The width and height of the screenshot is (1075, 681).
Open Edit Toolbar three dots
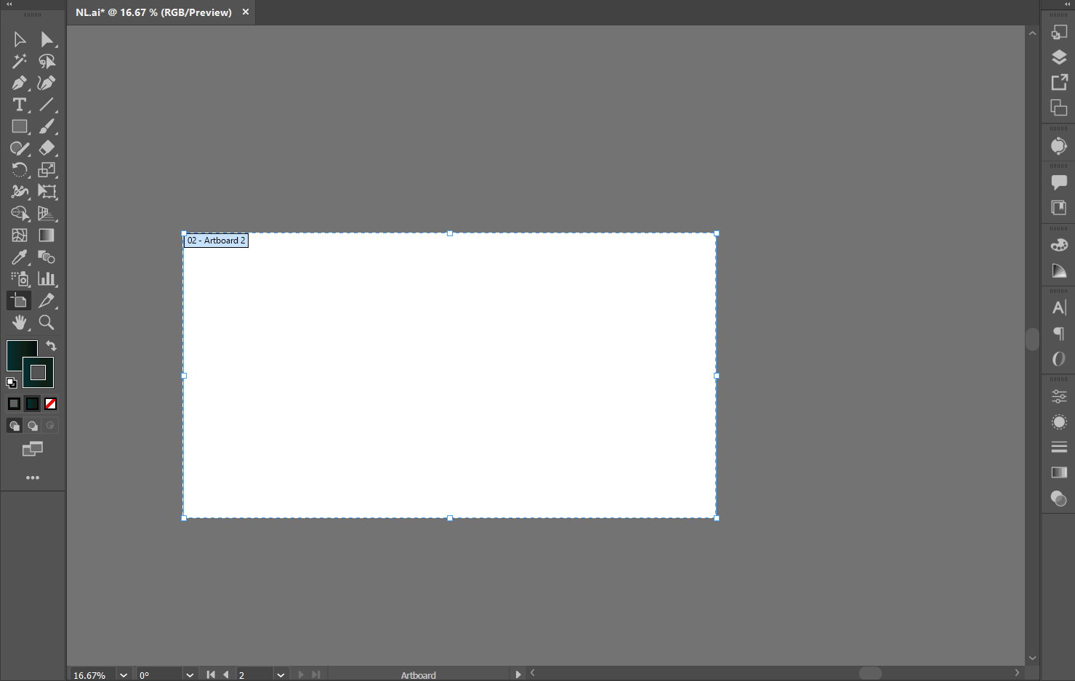tap(33, 477)
